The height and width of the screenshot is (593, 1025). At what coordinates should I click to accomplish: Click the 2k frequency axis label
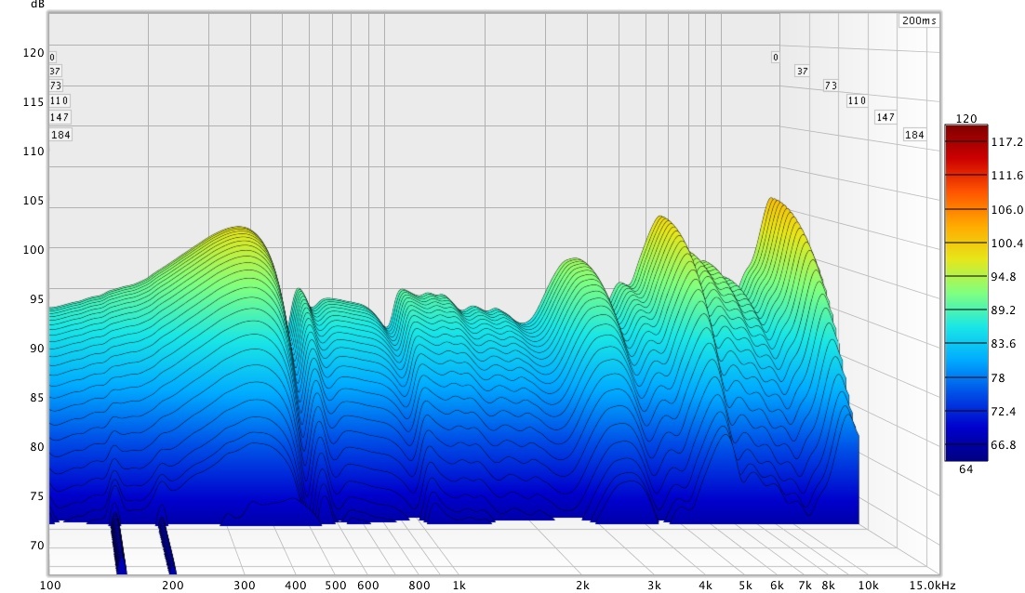coord(582,586)
